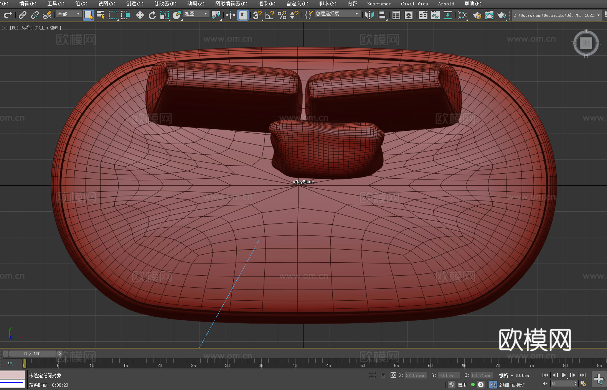Show the Ribbon toggle icon
Viewport: 607px width, 390px height.
[x=423, y=15]
